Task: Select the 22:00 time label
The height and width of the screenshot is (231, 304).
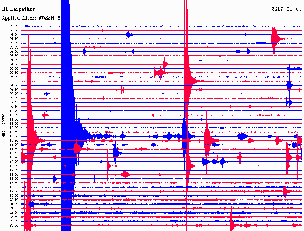Action: pyautogui.click(x=14, y=212)
